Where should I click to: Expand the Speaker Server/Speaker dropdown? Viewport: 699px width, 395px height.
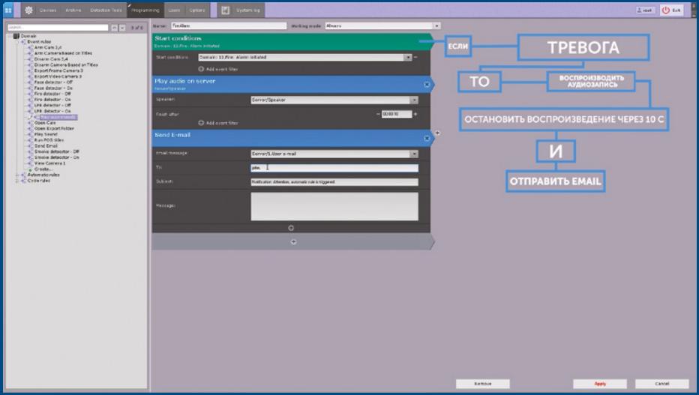[x=413, y=100]
